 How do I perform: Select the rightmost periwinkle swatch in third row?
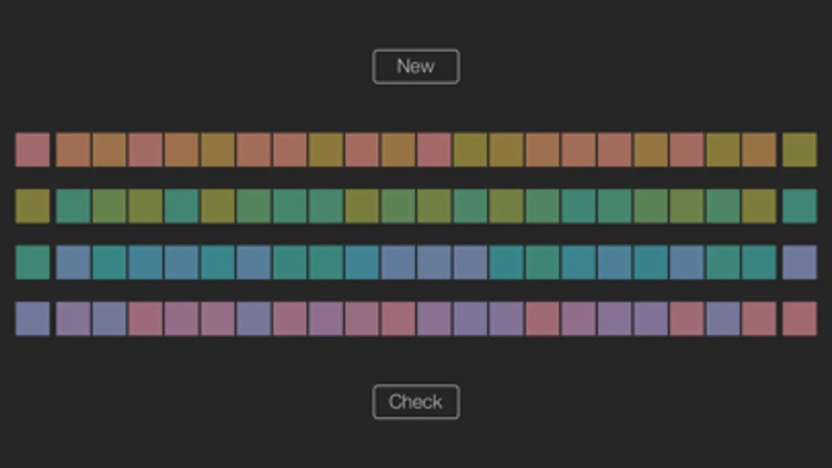pyautogui.click(x=800, y=262)
